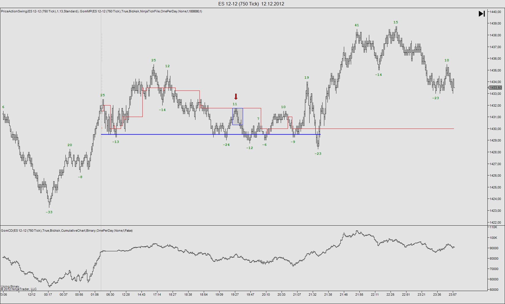The image size is (505, 304).
Task: Click the 100K delta axis label
Action: 493,238
